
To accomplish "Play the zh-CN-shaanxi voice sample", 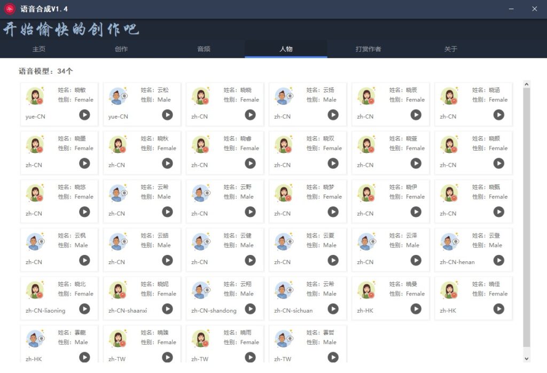I will point(167,309).
